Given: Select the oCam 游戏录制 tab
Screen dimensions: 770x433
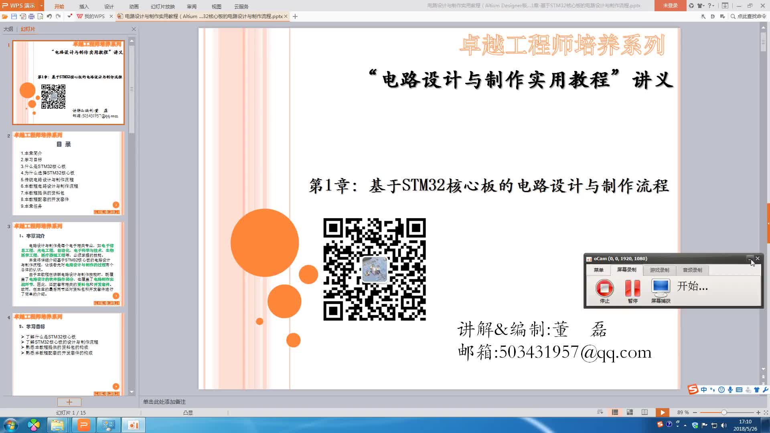Looking at the screenshot, I should tap(659, 270).
